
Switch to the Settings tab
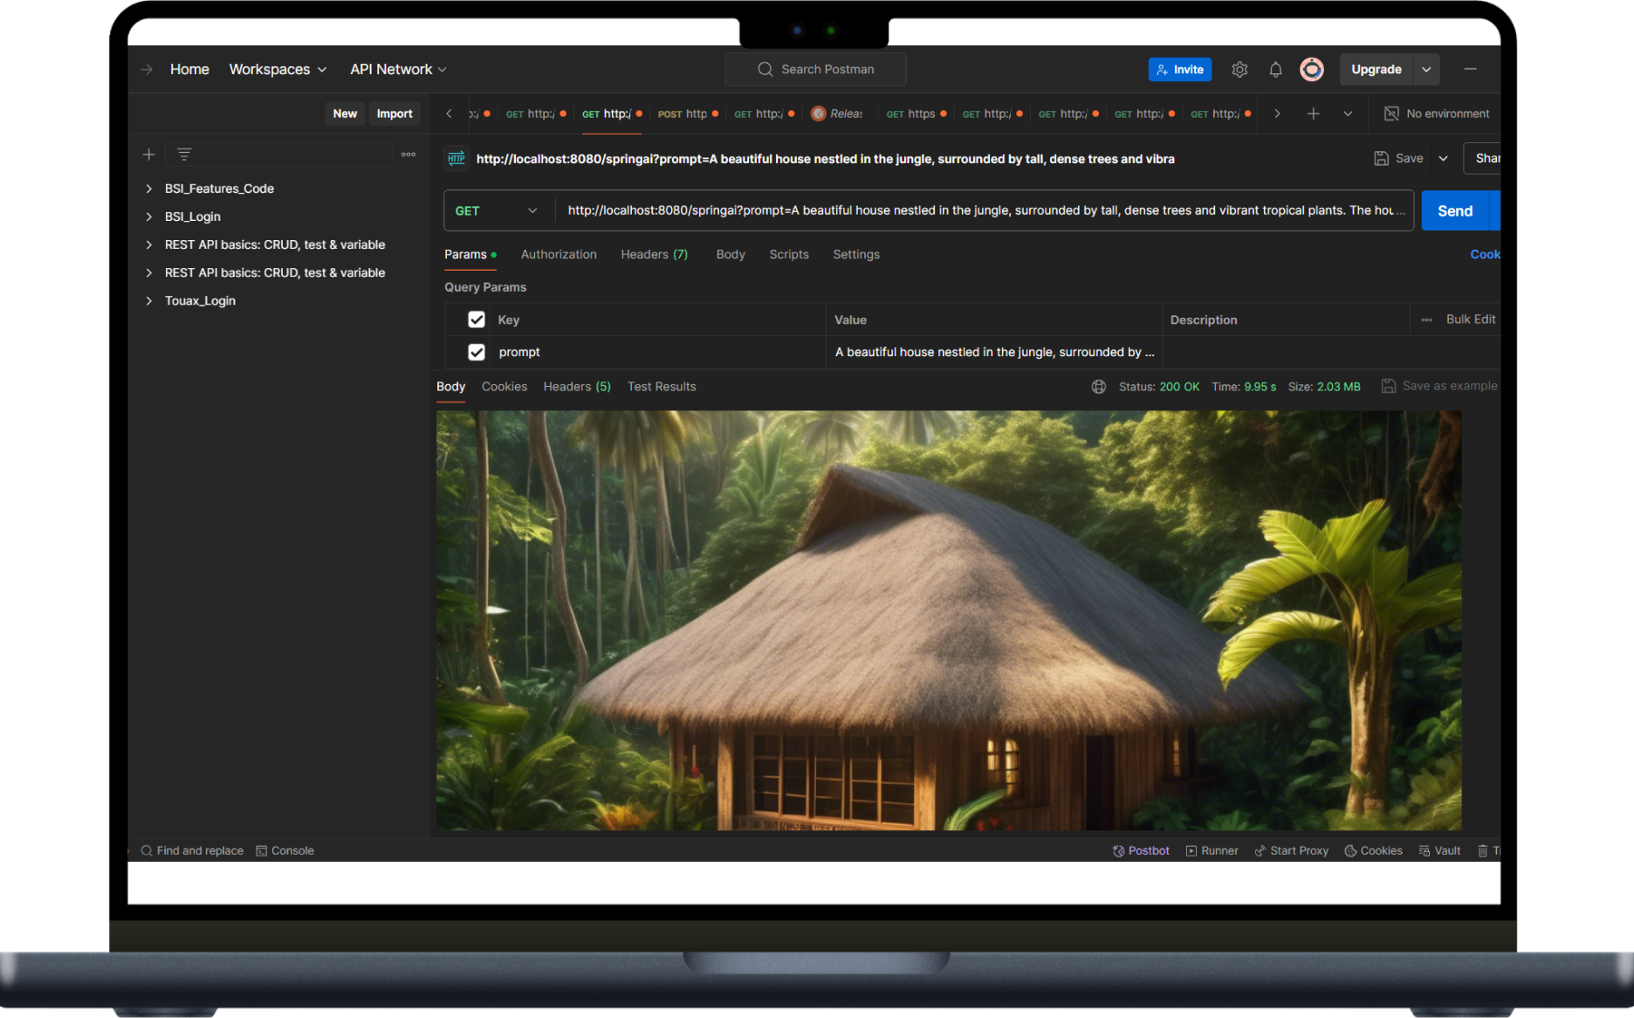(x=856, y=254)
